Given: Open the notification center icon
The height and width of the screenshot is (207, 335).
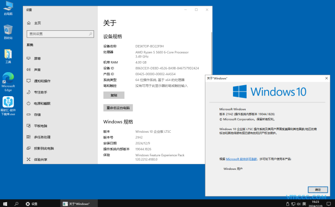Looking at the screenshot, I should pos(329,204).
